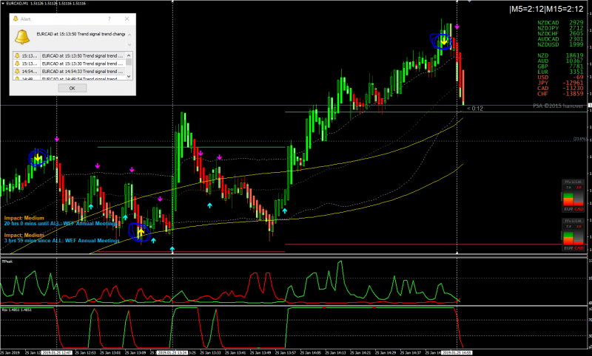Click the Rsi 1.4851 indicator label

pyautogui.click(x=17, y=310)
